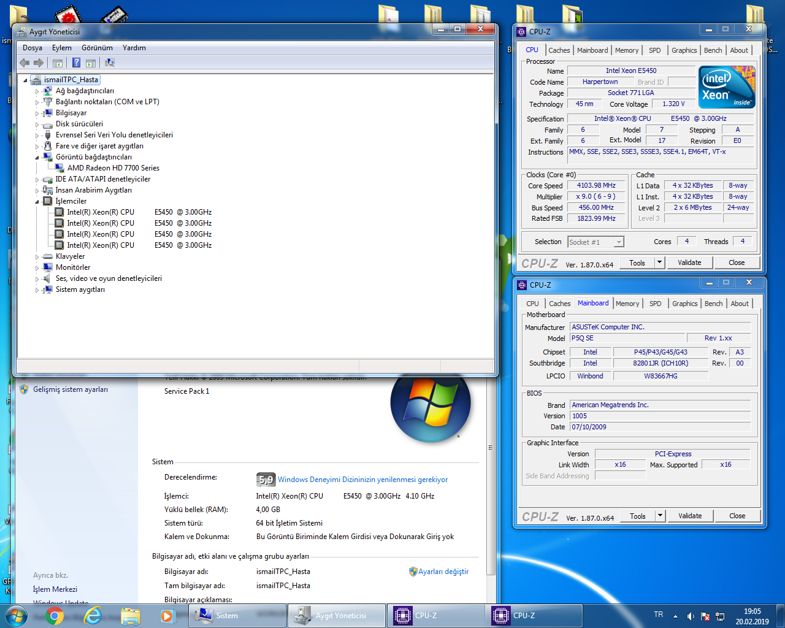The width and height of the screenshot is (785, 628).
Task: Click the taskbar clock showing 19:05
Action: coord(752,616)
